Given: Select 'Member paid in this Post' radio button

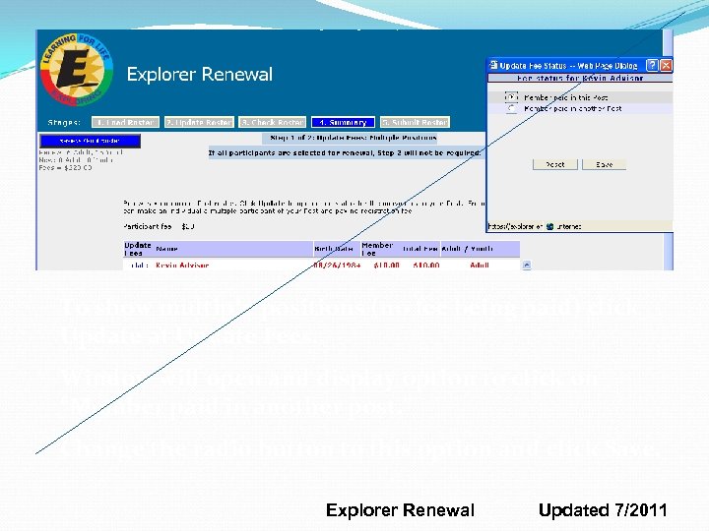Looking at the screenshot, I should tap(511, 97).
